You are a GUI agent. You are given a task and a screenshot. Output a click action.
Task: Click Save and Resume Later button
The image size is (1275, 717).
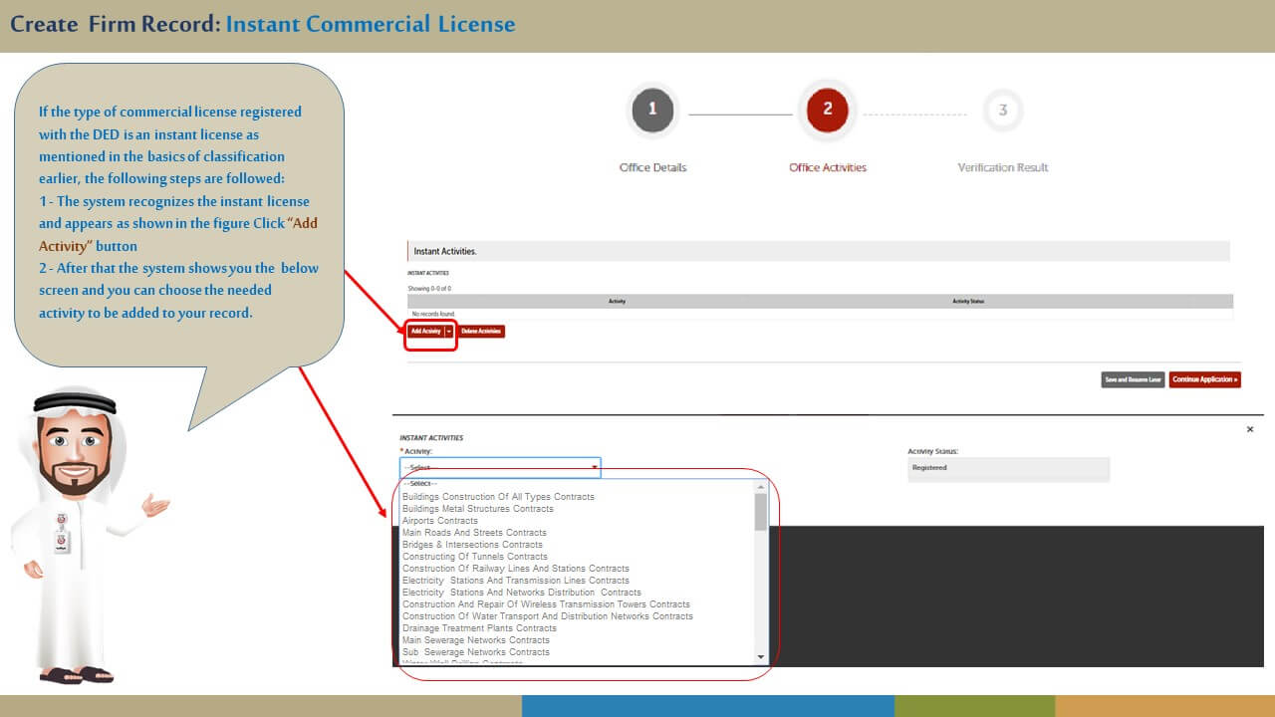1133,379
